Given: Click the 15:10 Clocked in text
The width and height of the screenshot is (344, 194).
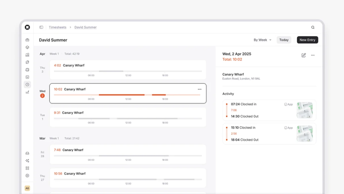Looking at the screenshot, I should [243, 128].
